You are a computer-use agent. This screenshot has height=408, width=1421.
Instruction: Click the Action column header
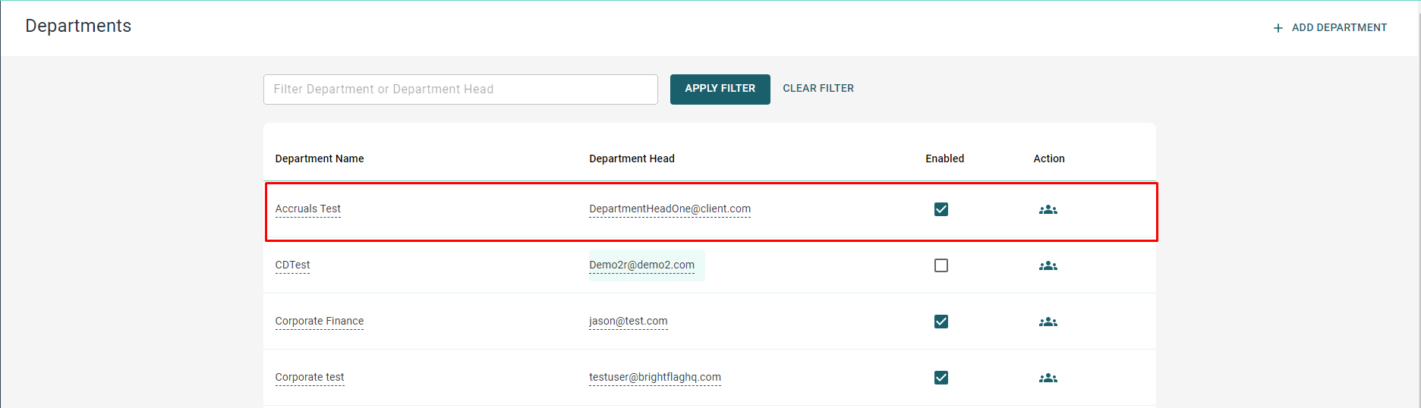[x=1049, y=158]
